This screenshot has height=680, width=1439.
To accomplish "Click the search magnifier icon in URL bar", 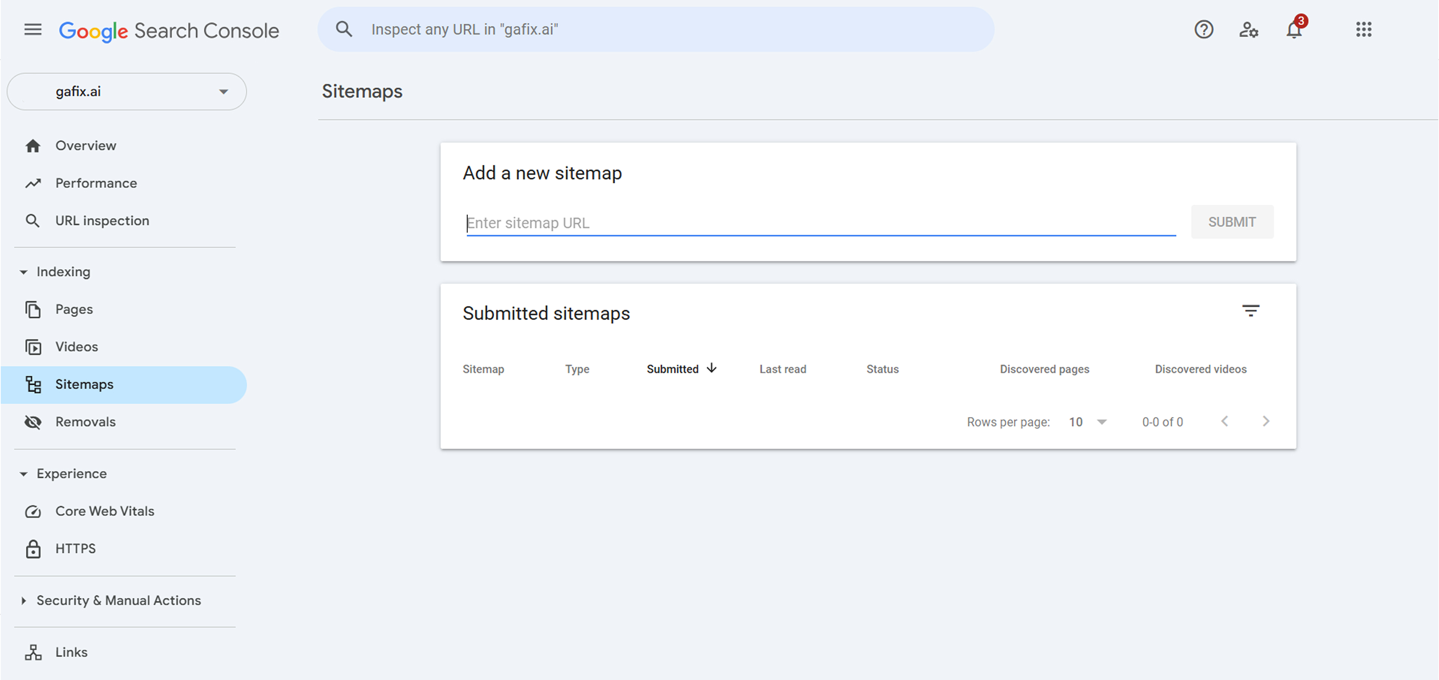I will point(344,29).
